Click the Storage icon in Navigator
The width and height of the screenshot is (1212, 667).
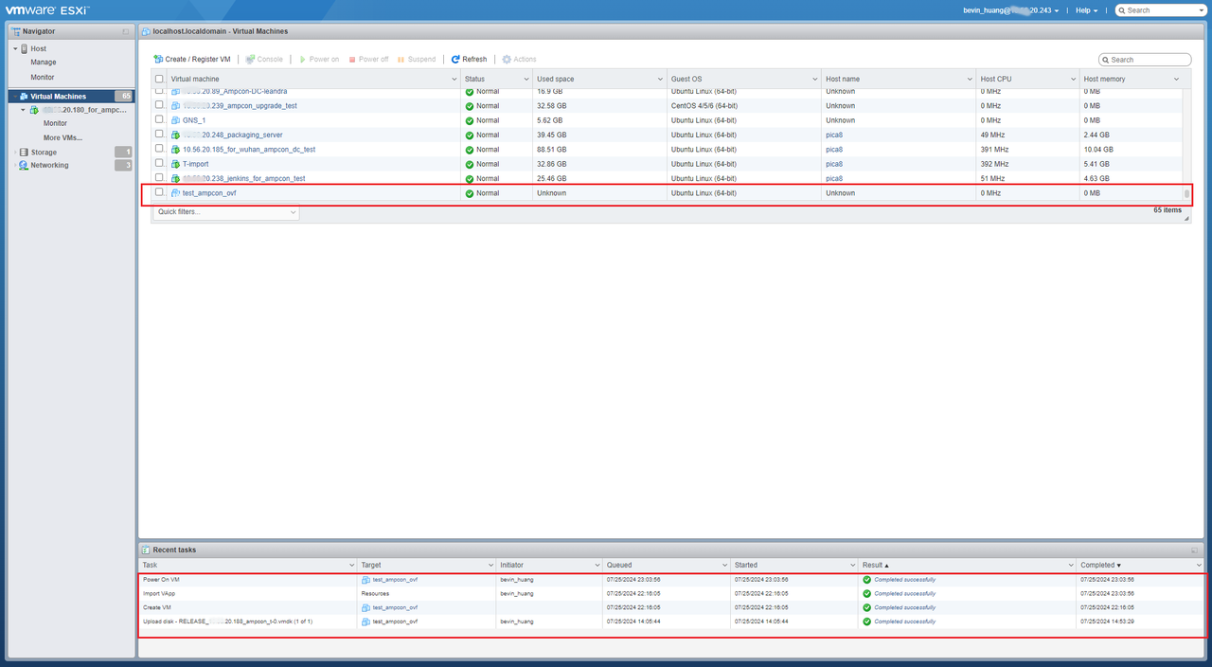coord(24,153)
